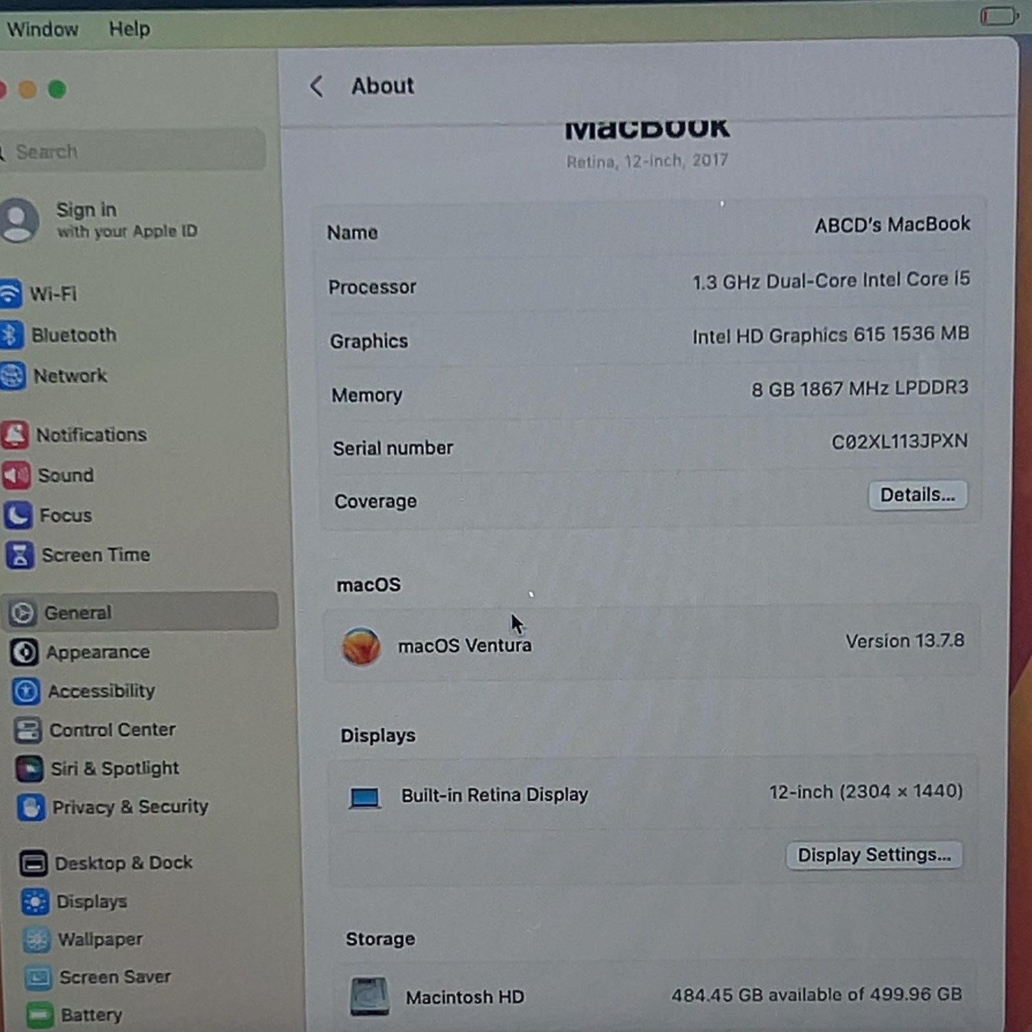Viewport: 1032px width, 1032px height.
Task: Go back using the About chevron
Action: [x=316, y=87]
